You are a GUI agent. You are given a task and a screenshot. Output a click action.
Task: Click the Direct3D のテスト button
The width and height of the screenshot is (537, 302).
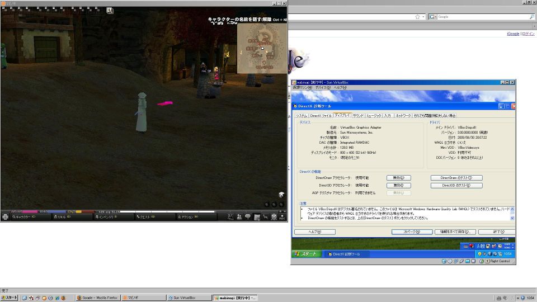pos(456,185)
